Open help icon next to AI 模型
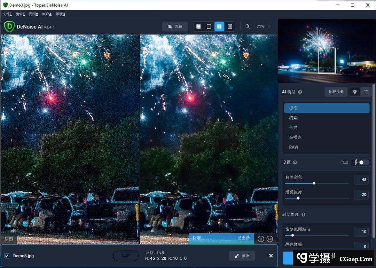 click(300, 92)
